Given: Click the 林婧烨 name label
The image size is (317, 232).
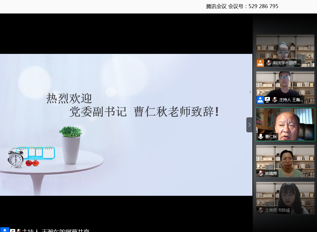Looking at the screenshot, I should coord(271,173).
